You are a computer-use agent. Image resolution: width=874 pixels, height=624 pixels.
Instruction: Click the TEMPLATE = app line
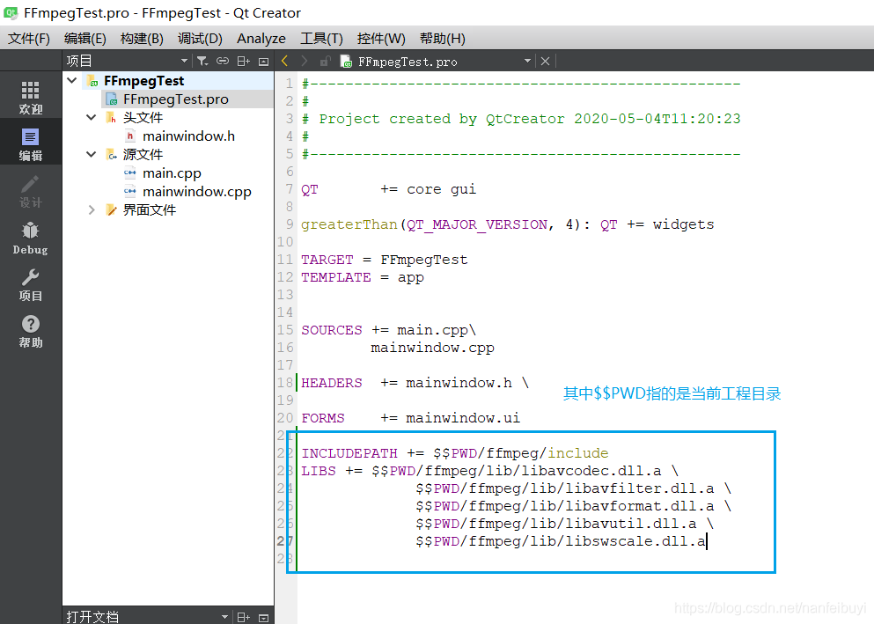[363, 277]
